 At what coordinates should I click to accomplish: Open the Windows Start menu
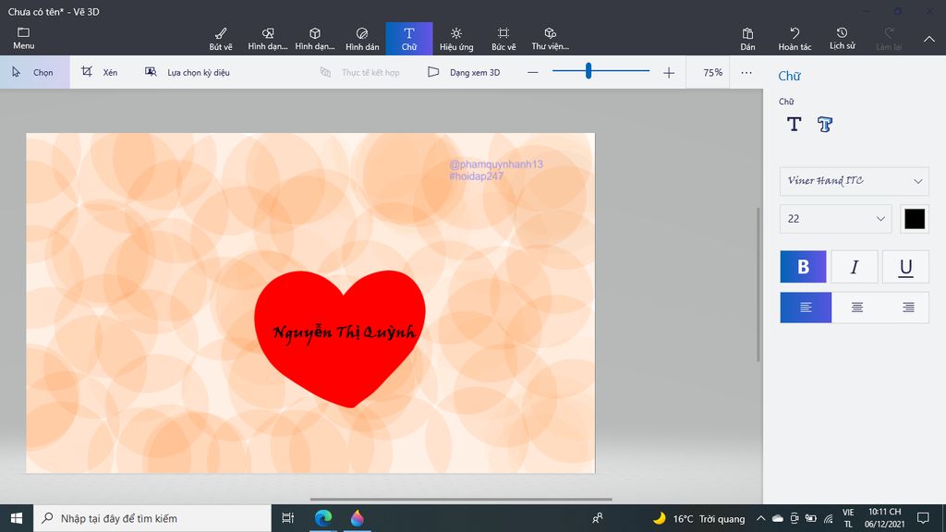pos(17,518)
